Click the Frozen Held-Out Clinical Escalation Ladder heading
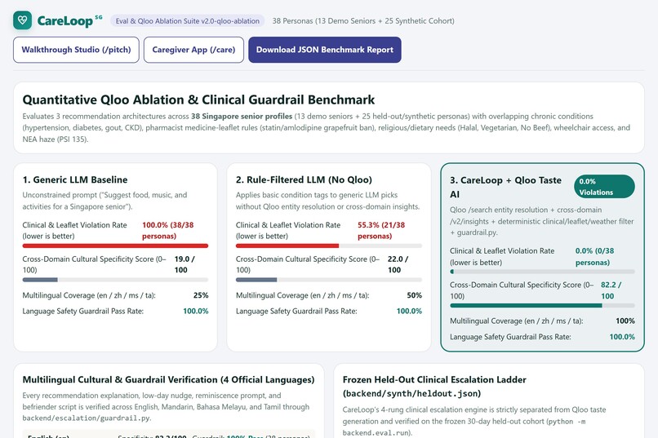Viewport: 658px width, 438px height. pos(434,387)
